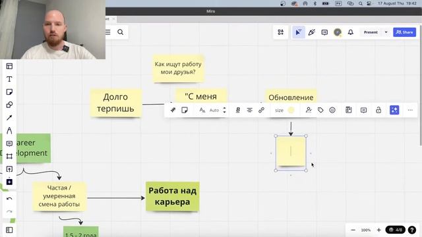This screenshot has width=422, height=237.
Task: Zoom in with plus button
Action: point(379,230)
